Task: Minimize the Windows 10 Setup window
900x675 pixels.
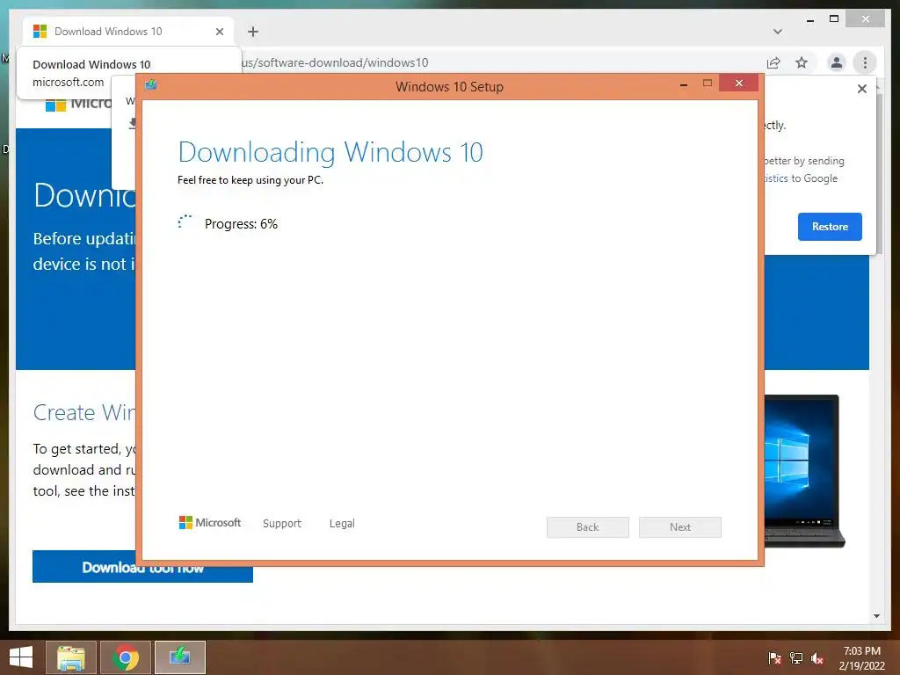Action: click(x=684, y=84)
